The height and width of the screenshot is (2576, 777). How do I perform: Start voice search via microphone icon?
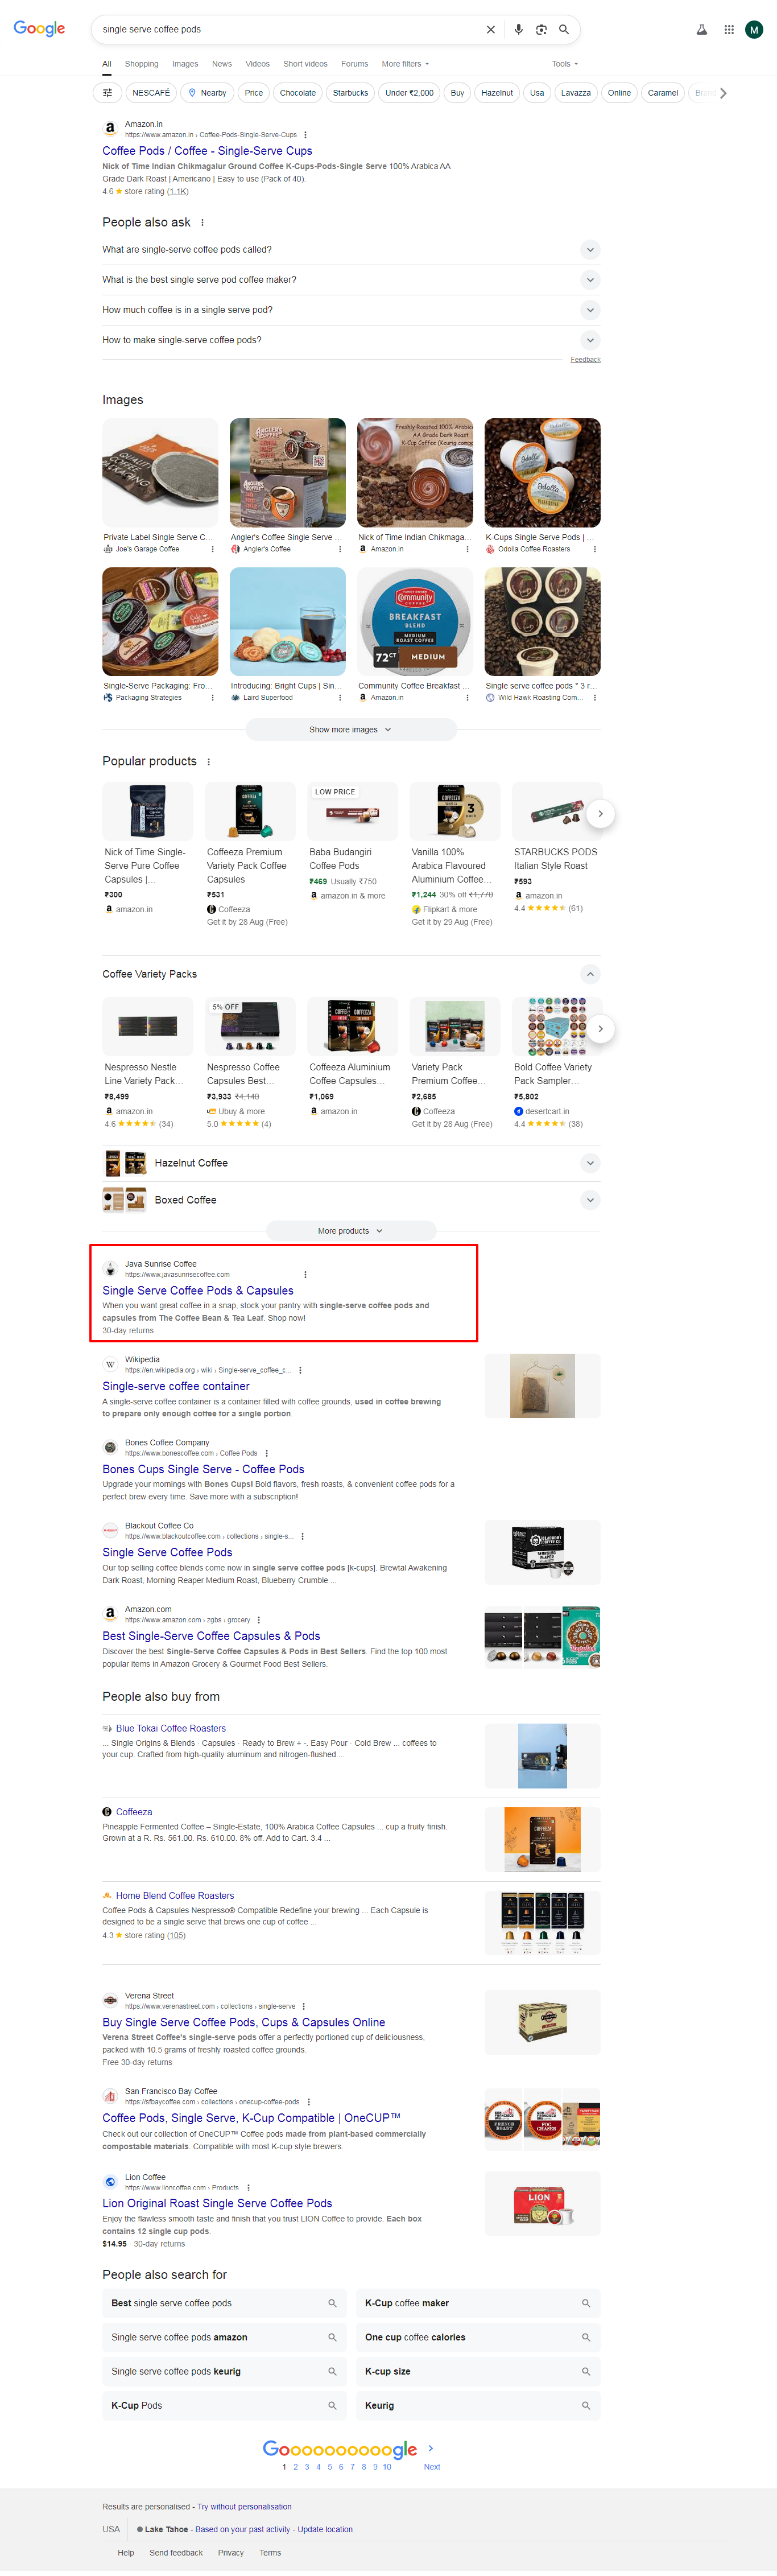tap(518, 30)
